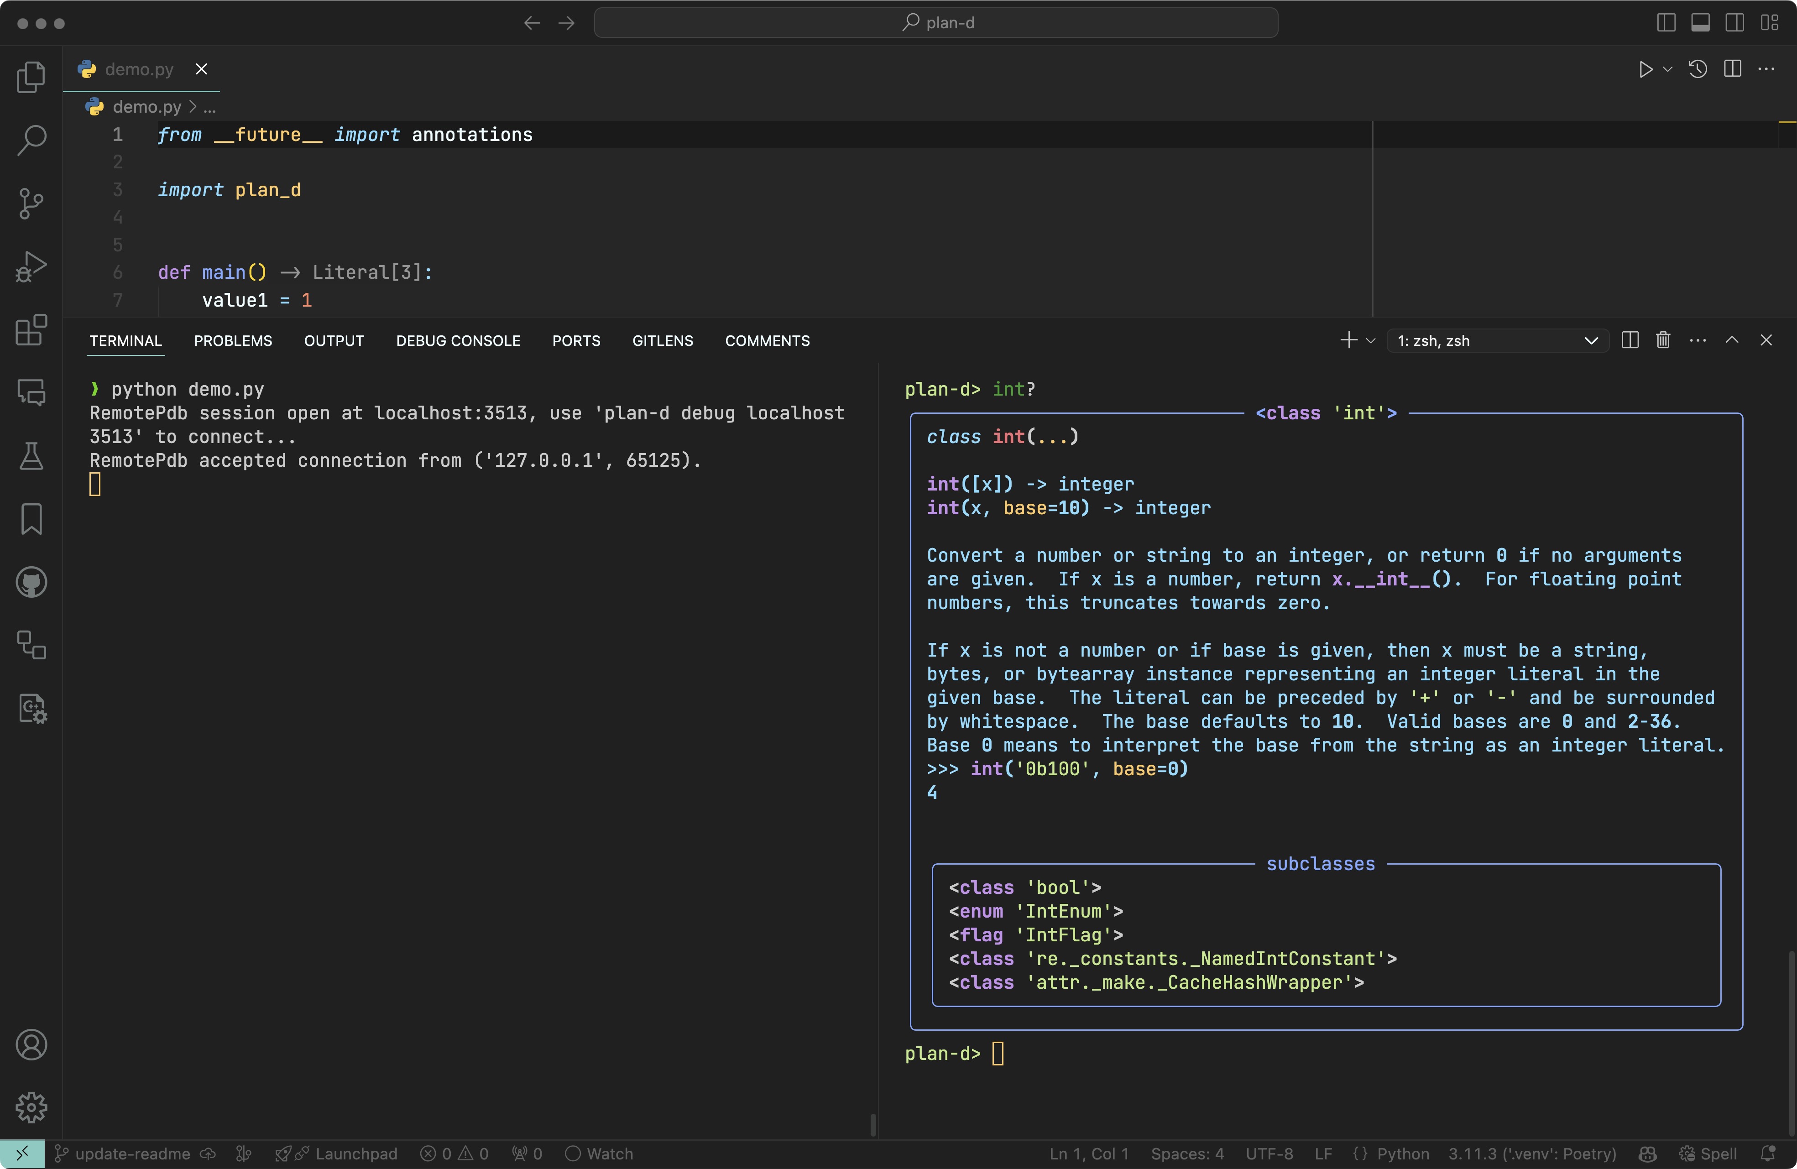
Task: Toggle the bottom panel layout button
Action: pyautogui.click(x=1700, y=23)
